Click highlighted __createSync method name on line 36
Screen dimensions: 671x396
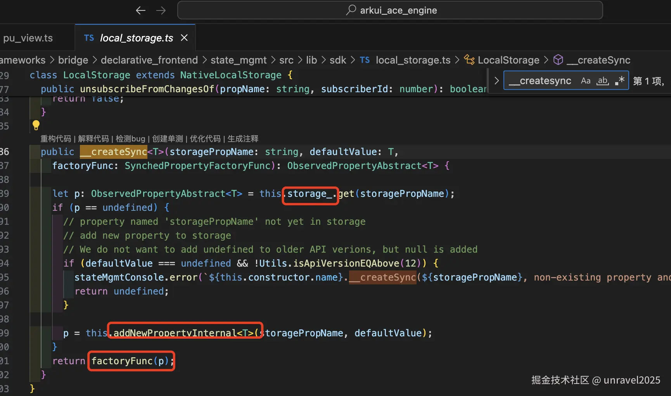pyautogui.click(x=113, y=152)
